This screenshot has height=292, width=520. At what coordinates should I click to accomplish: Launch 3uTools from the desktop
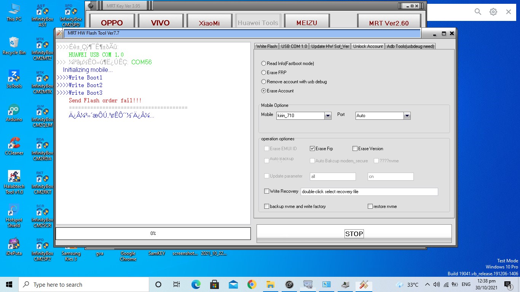point(14,79)
